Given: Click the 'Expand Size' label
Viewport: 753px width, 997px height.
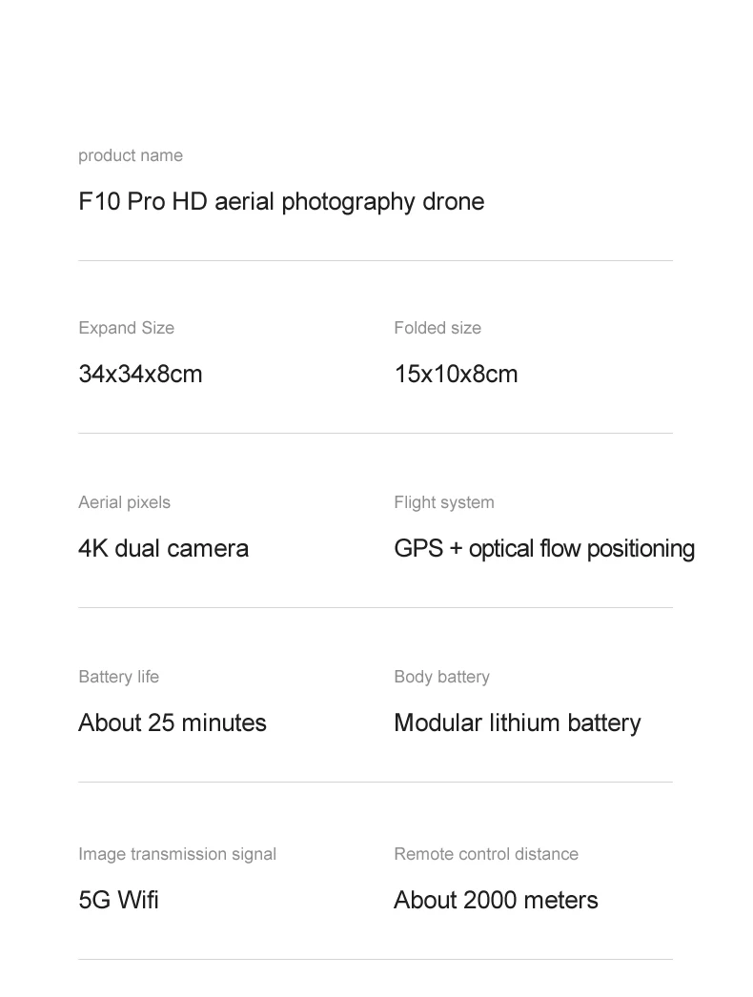Looking at the screenshot, I should [x=126, y=328].
